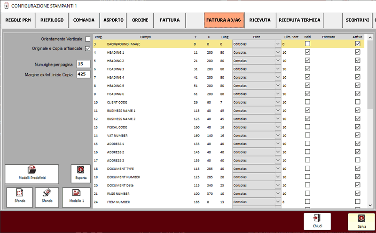Click the Dim.Font column header

point(291,37)
